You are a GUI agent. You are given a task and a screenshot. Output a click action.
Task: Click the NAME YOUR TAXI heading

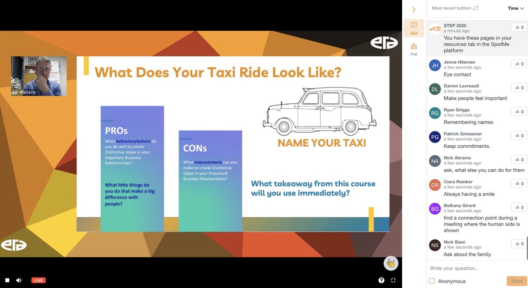pyautogui.click(x=322, y=143)
